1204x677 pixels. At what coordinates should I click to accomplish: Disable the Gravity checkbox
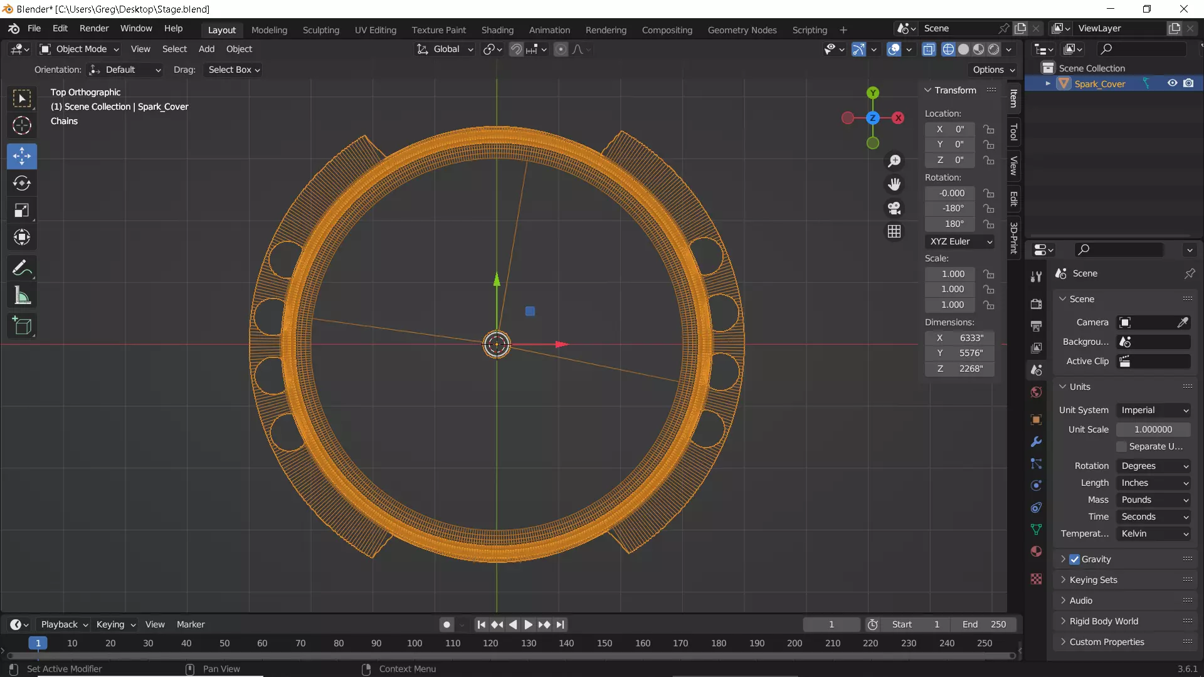[1075, 559]
